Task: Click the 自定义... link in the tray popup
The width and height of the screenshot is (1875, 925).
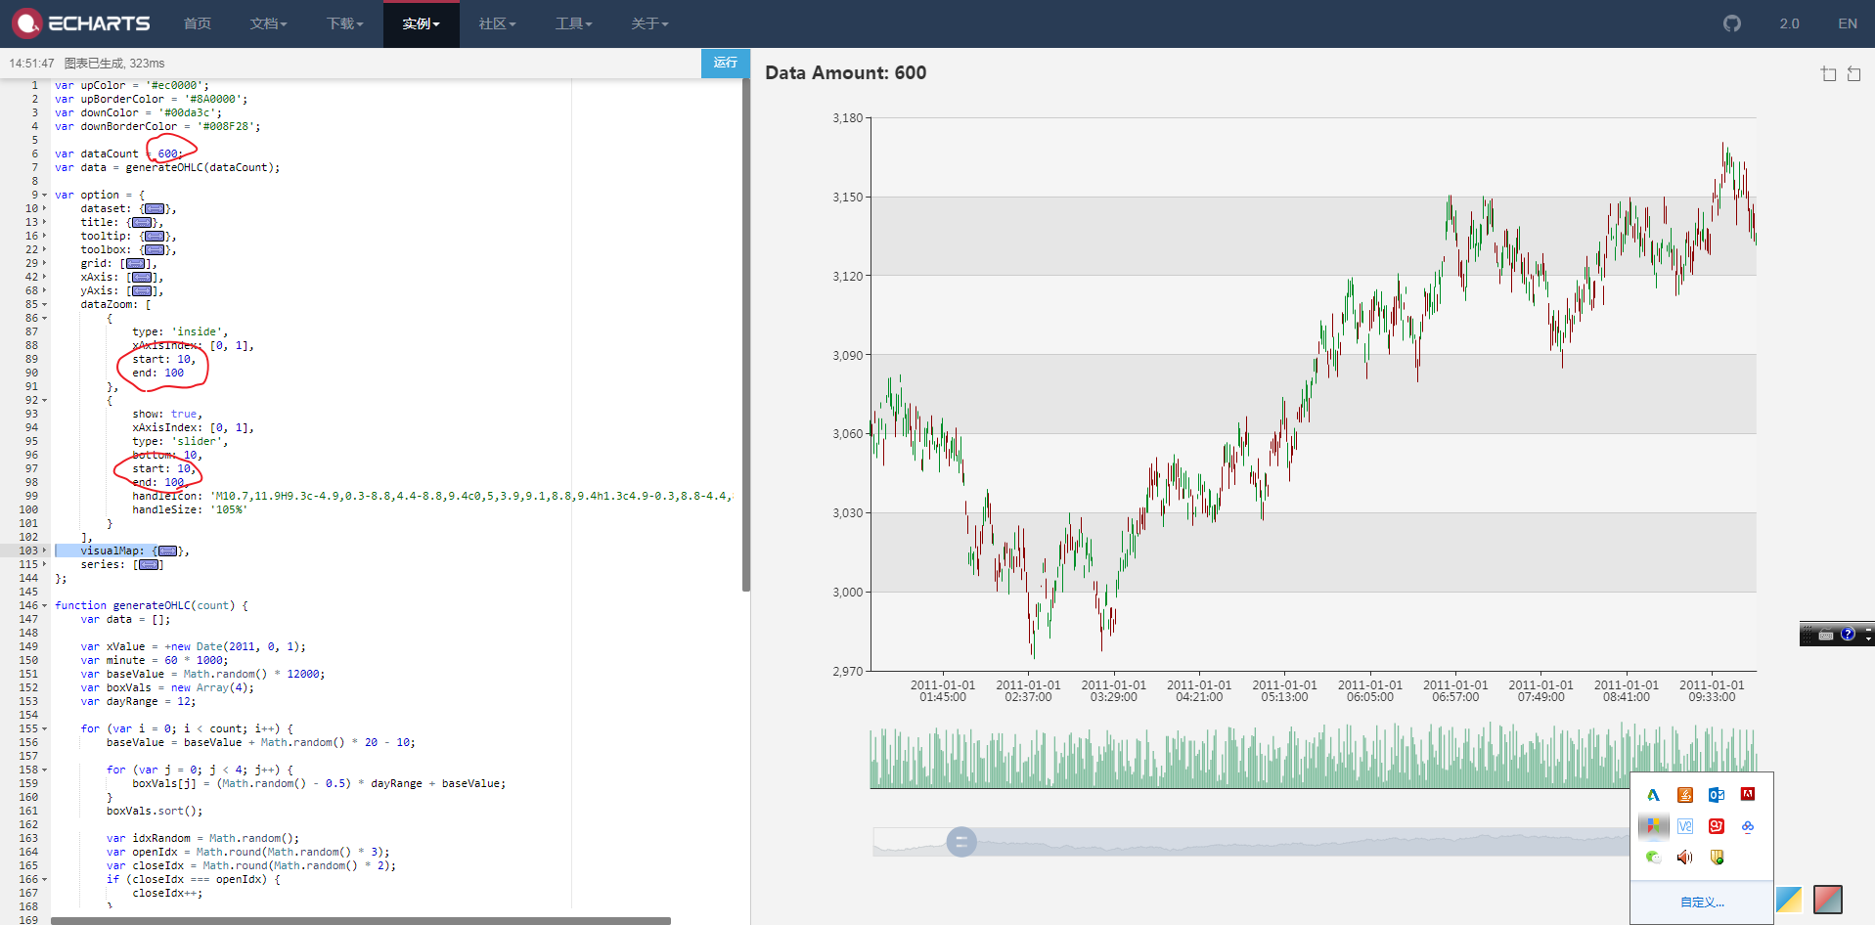Action: click(x=1702, y=901)
